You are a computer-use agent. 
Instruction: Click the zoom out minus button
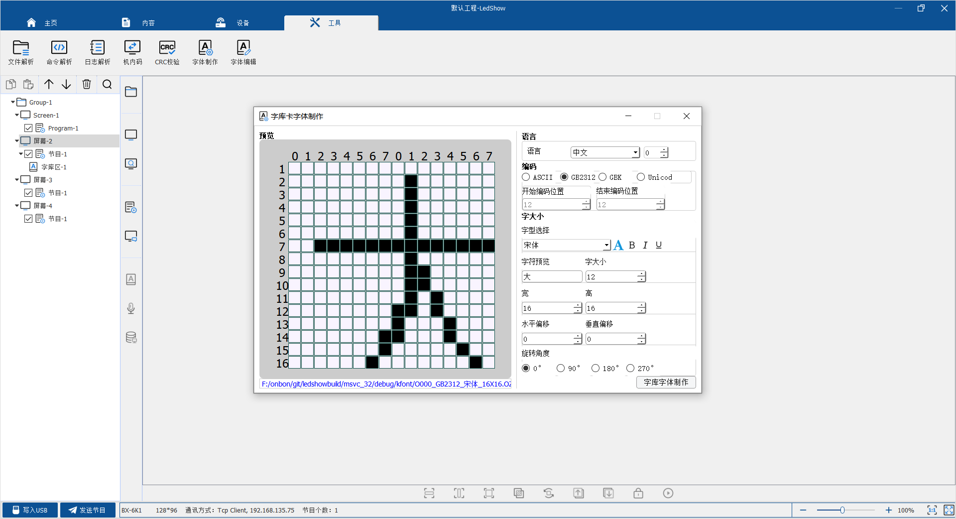click(x=803, y=510)
